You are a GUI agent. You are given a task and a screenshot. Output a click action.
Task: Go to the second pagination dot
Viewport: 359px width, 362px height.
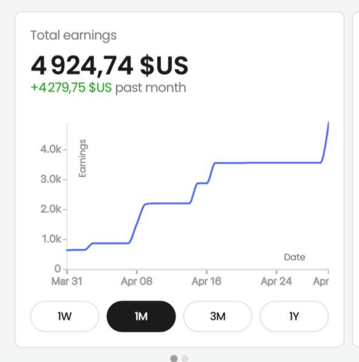coord(185,358)
